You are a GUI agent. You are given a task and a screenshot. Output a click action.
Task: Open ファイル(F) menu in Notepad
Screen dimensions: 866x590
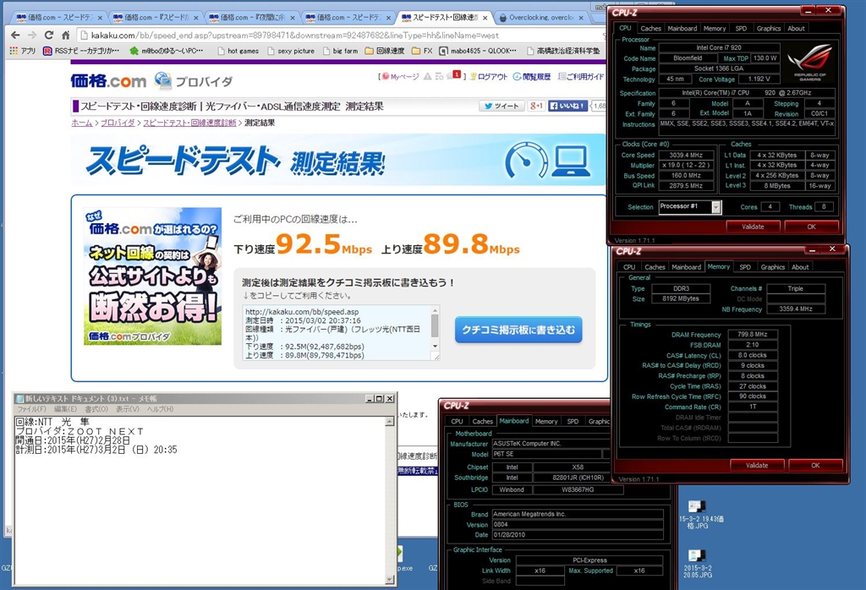31,409
